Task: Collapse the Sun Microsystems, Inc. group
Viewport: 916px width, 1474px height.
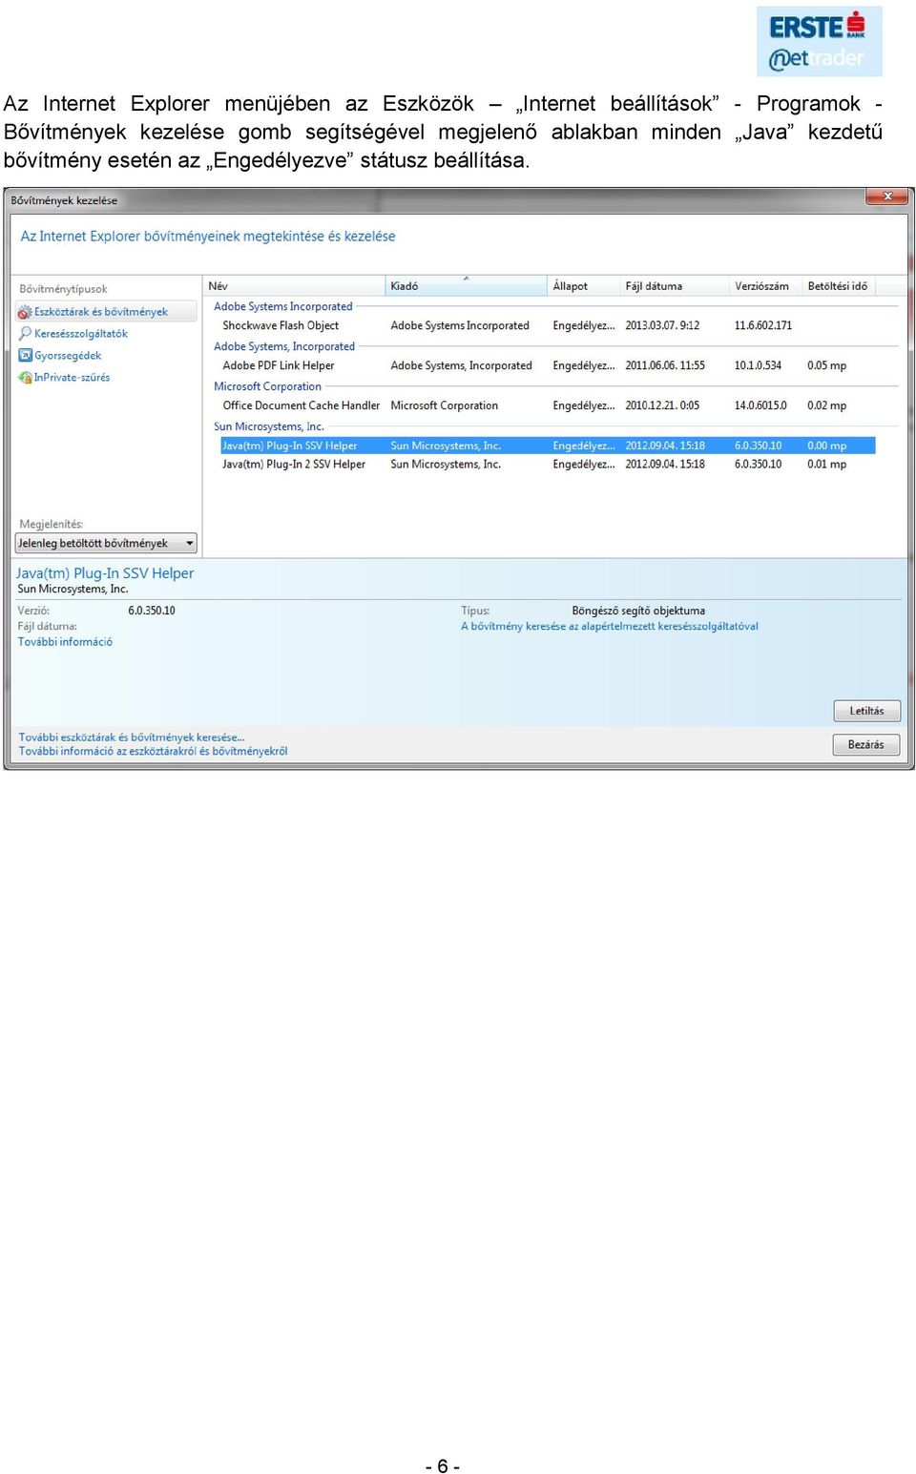Action: point(269,426)
